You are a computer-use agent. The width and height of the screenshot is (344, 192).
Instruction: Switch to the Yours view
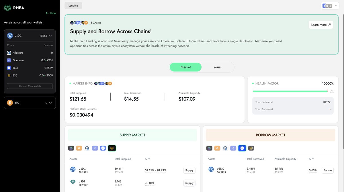pos(218,67)
